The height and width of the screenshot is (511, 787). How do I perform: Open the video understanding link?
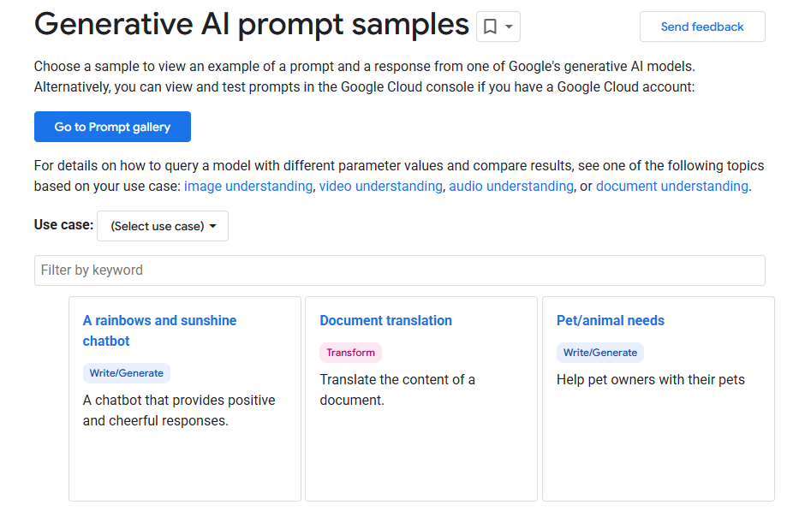380,186
